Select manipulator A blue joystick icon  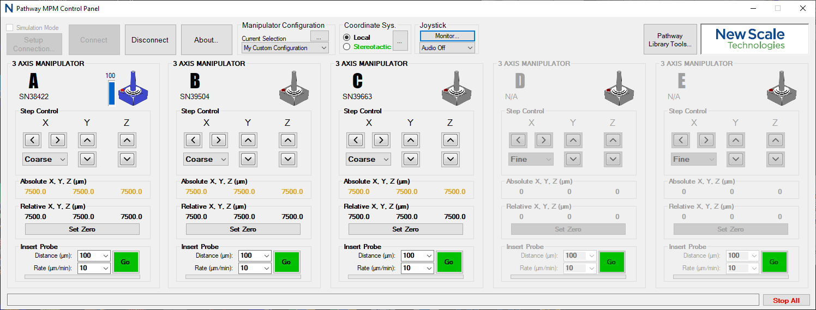click(x=134, y=88)
